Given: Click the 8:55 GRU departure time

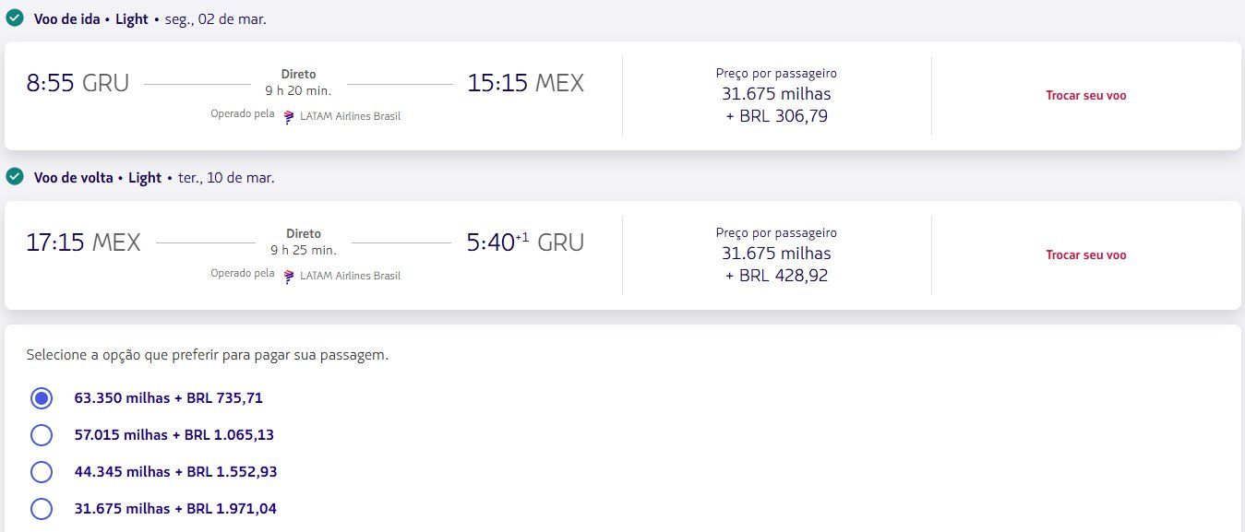Looking at the screenshot, I should 78,83.
